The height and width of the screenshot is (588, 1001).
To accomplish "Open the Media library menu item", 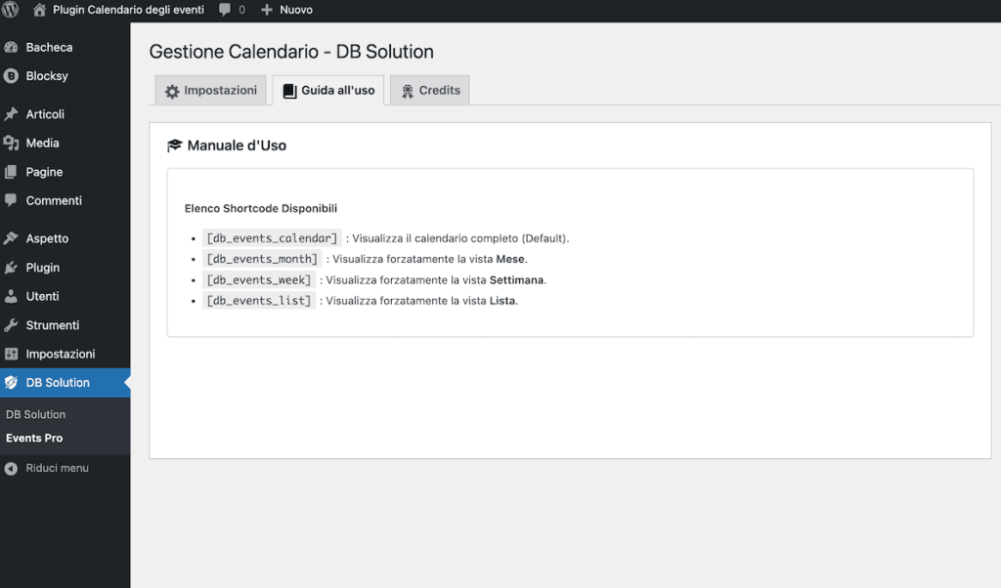I will (42, 143).
